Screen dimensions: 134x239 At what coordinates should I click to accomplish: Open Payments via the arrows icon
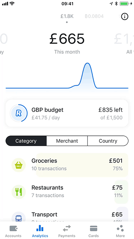pyautogui.click(x=67, y=228)
